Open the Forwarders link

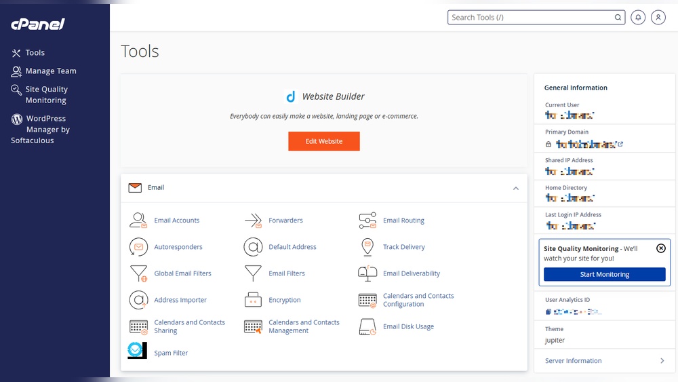click(286, 221)
